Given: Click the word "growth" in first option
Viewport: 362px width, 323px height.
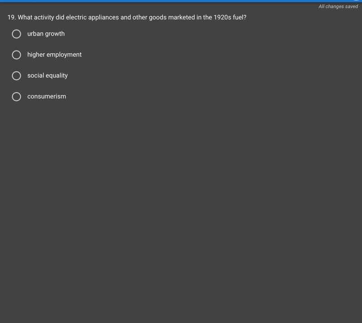Looking at the screenshot, I should point(55,34).
